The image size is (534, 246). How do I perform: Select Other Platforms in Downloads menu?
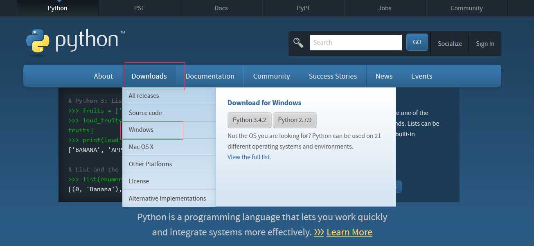[169, 164]
